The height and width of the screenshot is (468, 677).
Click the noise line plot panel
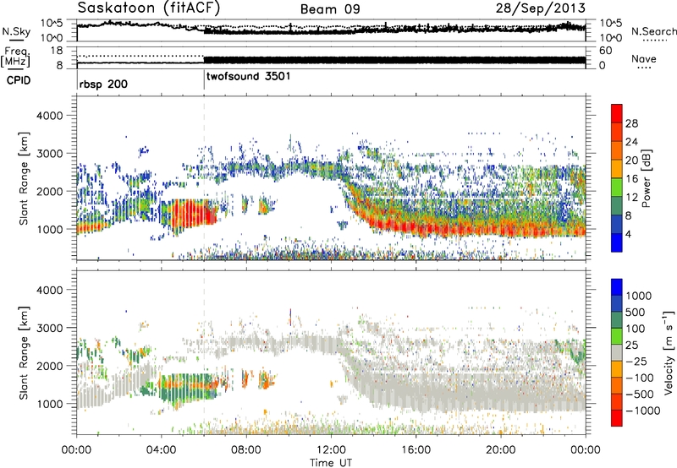coord(331,30)
